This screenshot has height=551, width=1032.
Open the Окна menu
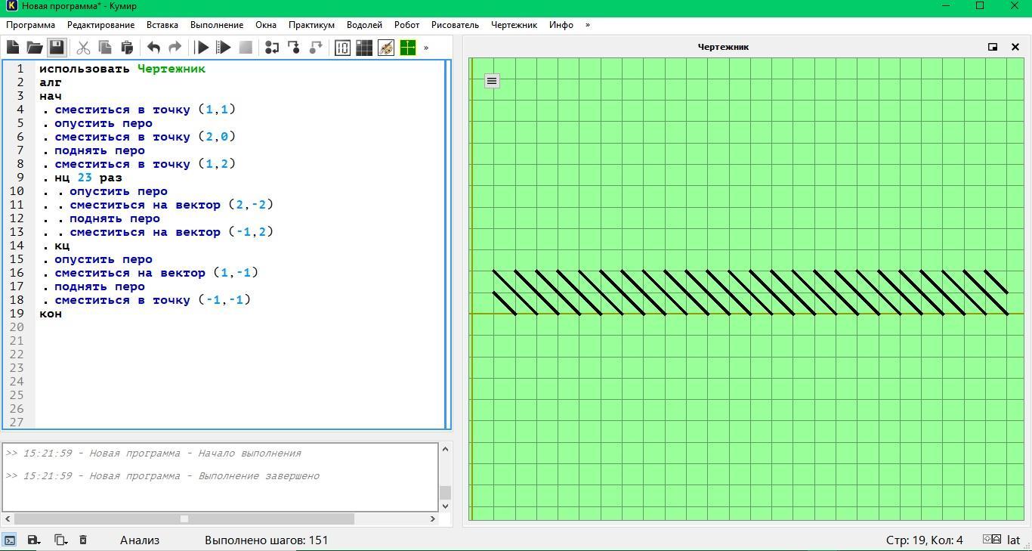(266, 25)
